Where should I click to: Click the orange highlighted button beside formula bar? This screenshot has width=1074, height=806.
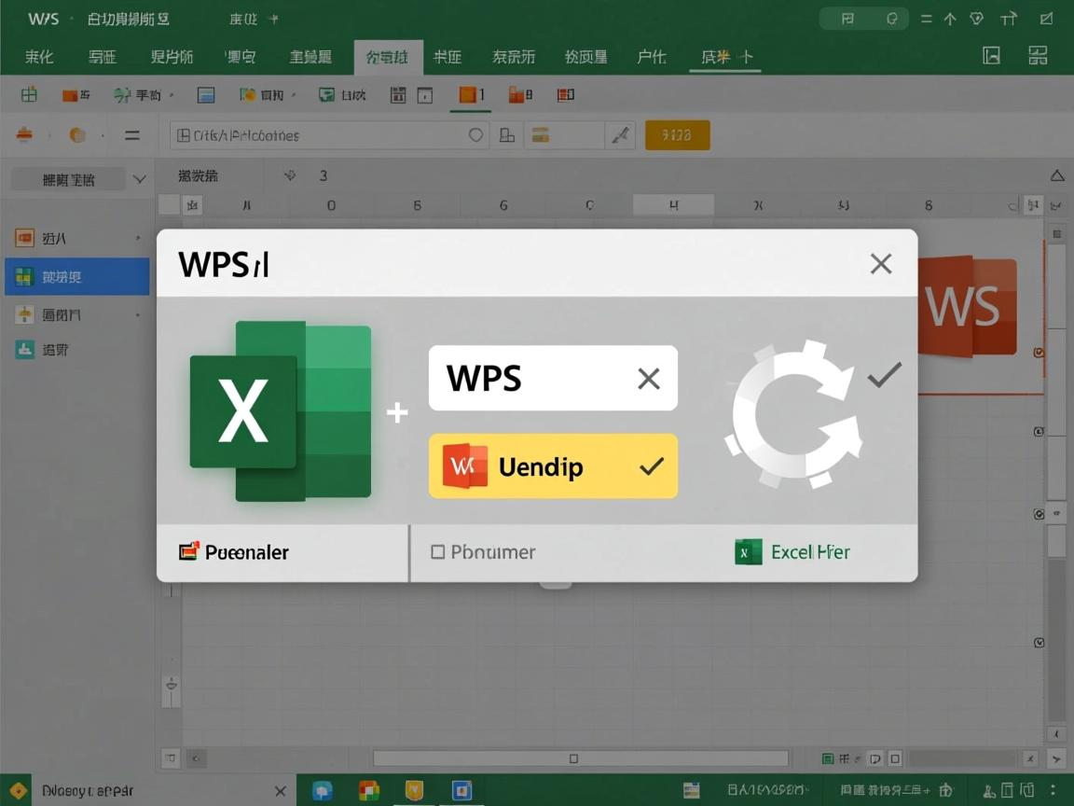click(x=677, y=134)
